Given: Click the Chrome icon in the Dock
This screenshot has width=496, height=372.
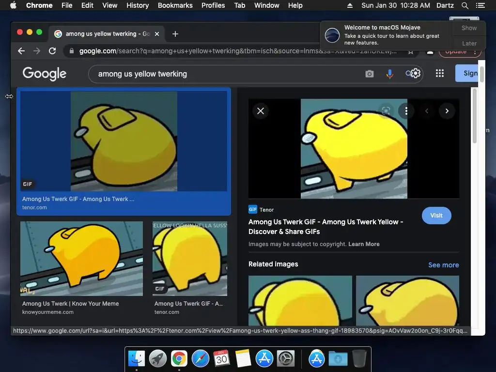Looking at the screenshot, I should [x=179, y=359].
